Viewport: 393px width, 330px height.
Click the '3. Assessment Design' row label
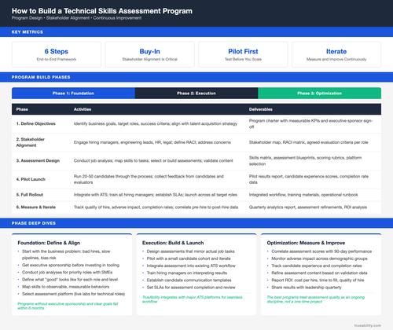tap(38, 160)
